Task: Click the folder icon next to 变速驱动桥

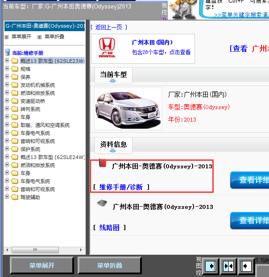Action: tap(15, 101)
